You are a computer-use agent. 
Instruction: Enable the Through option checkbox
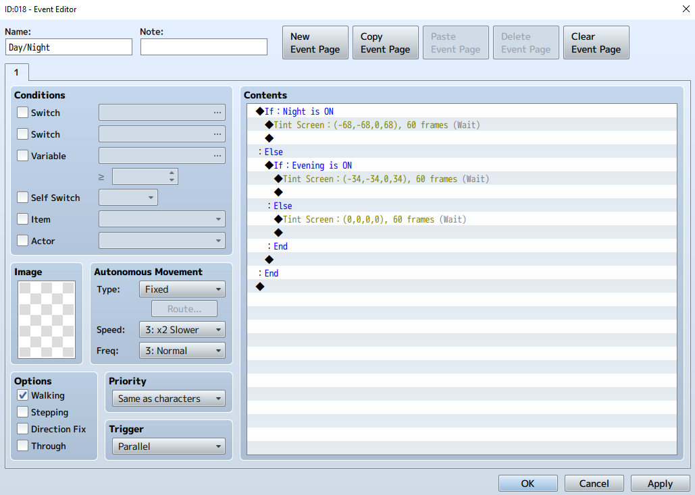(22, 445)
